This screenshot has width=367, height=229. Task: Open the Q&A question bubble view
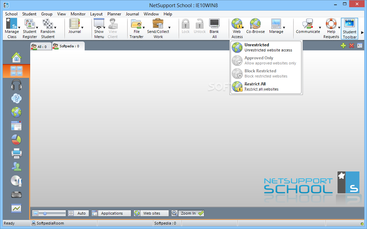coord(16,98)
